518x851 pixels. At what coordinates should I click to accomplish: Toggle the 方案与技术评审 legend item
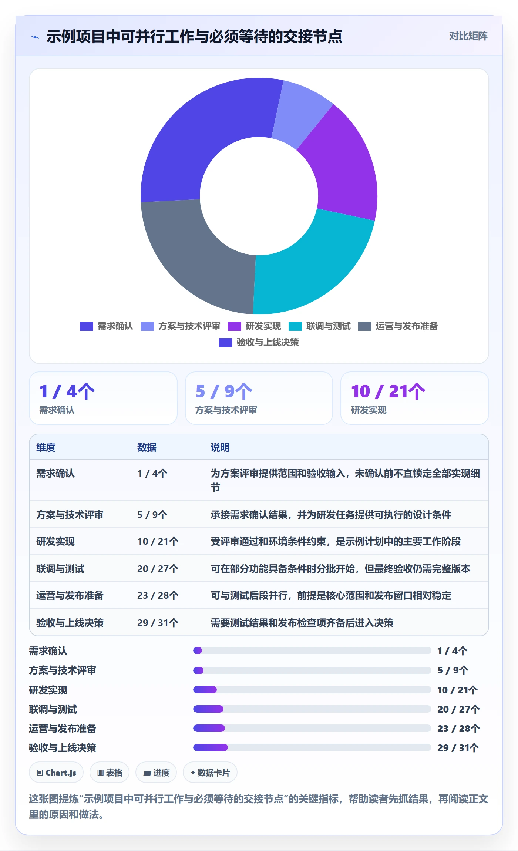[x=180, y=326]
